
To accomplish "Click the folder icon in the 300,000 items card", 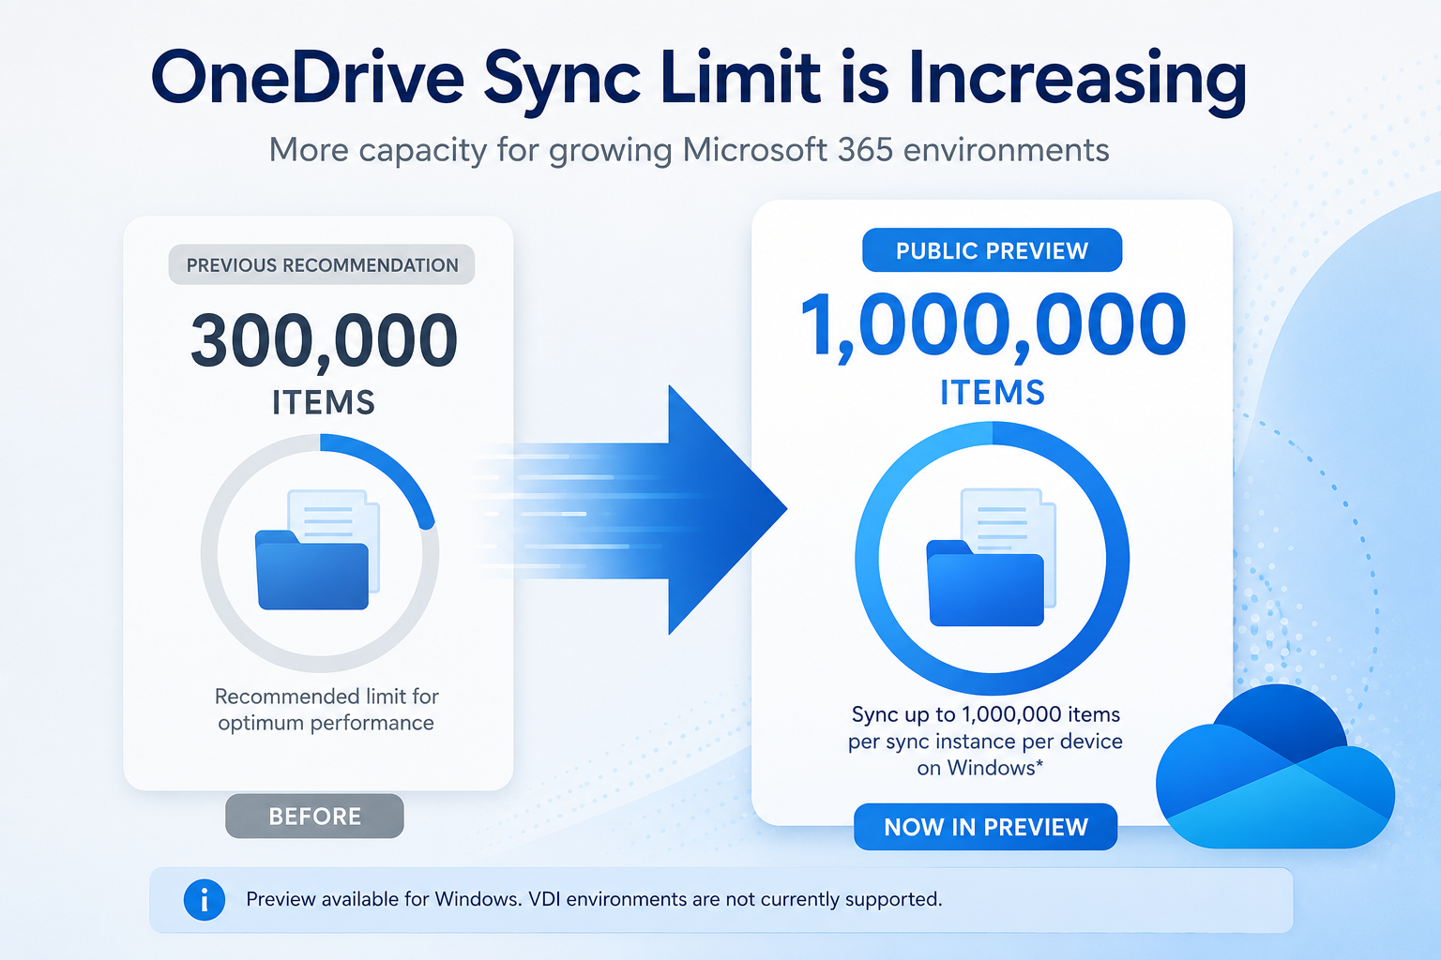I will click(x=318, y=549).
